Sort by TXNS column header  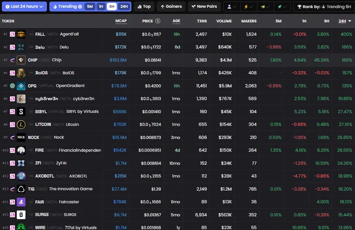click(x=202, y=21)
